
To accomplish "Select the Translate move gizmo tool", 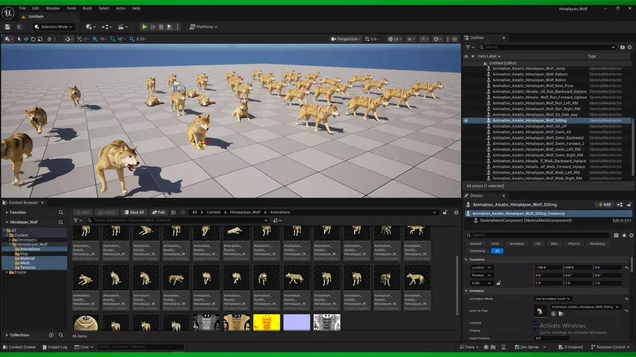I will tap(26, 39).
